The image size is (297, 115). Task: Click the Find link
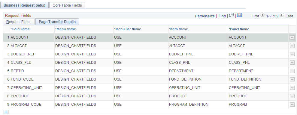(x=222, y=16)
